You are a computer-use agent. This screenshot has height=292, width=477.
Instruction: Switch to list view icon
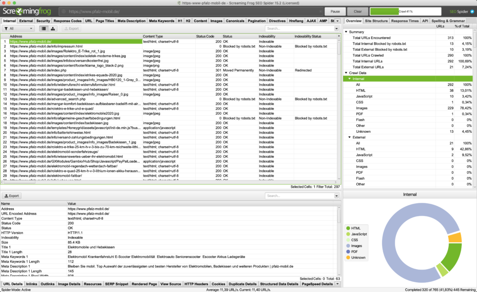click(43, 28)
